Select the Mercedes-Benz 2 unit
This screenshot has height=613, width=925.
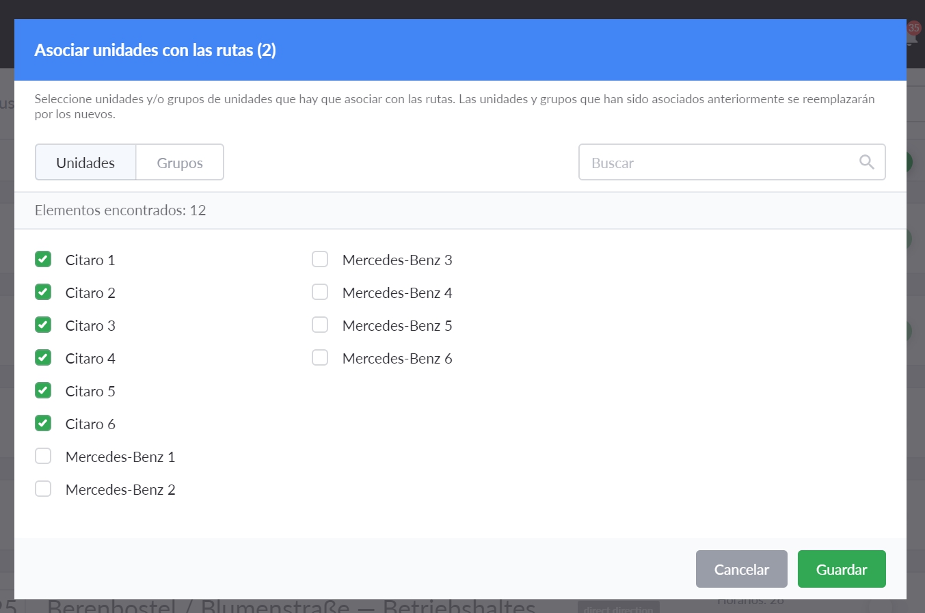(43, 489)
